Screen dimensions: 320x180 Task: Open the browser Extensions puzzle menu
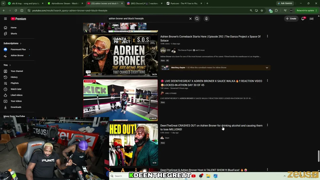tap(276, 10)
